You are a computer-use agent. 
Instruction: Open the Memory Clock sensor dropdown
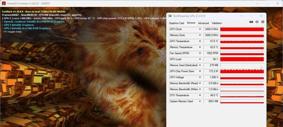coord(200,35)
